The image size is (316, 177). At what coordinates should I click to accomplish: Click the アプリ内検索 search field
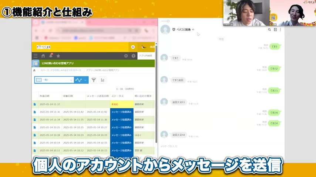tap(146, 56)
